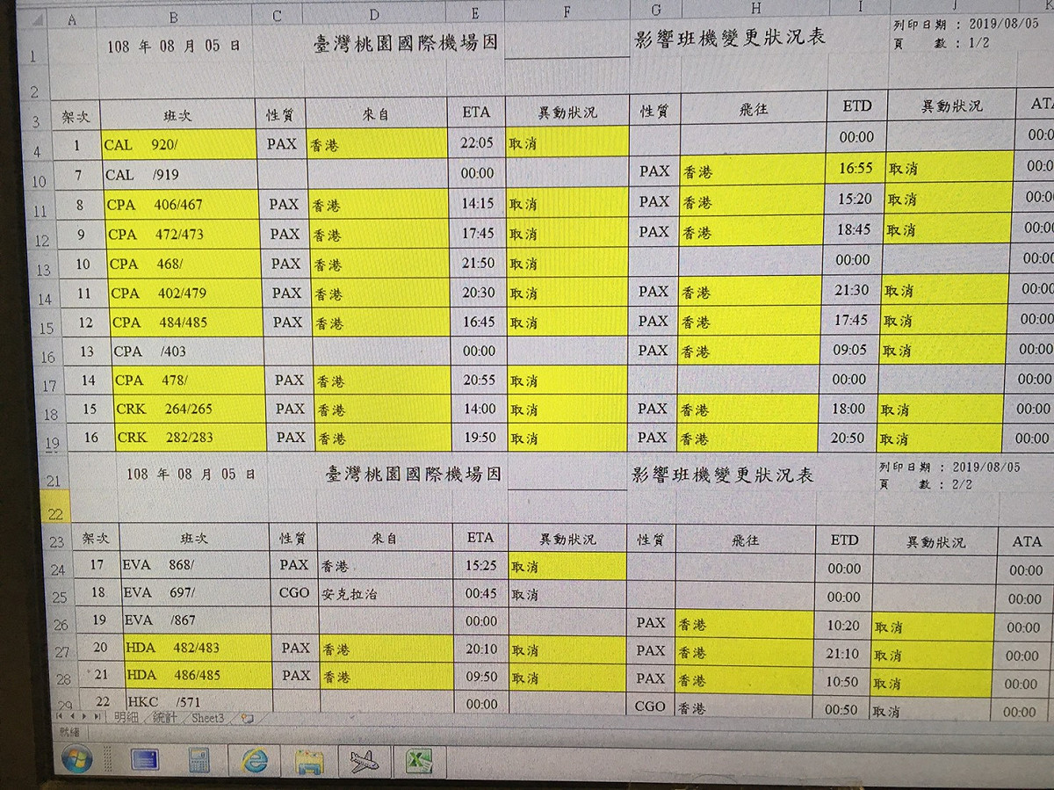Click ETD value 21:30
This screenshot has width=1054, height=790.
852,290
